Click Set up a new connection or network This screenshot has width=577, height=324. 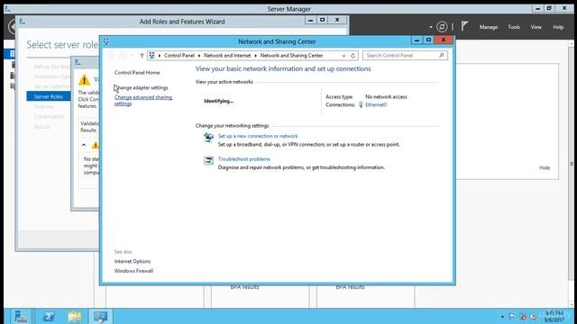(x=258, y=136)
